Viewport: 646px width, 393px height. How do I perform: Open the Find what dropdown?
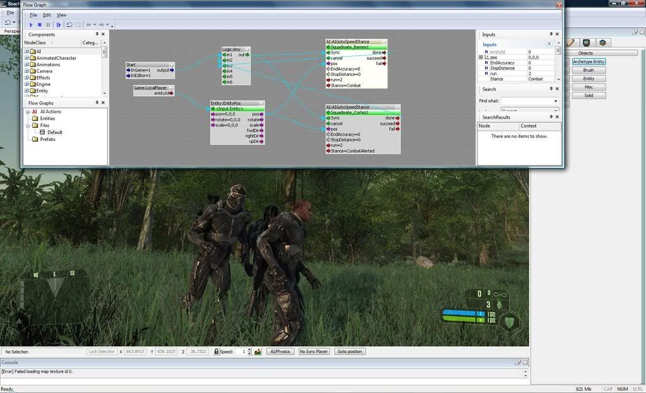point(556,101)
